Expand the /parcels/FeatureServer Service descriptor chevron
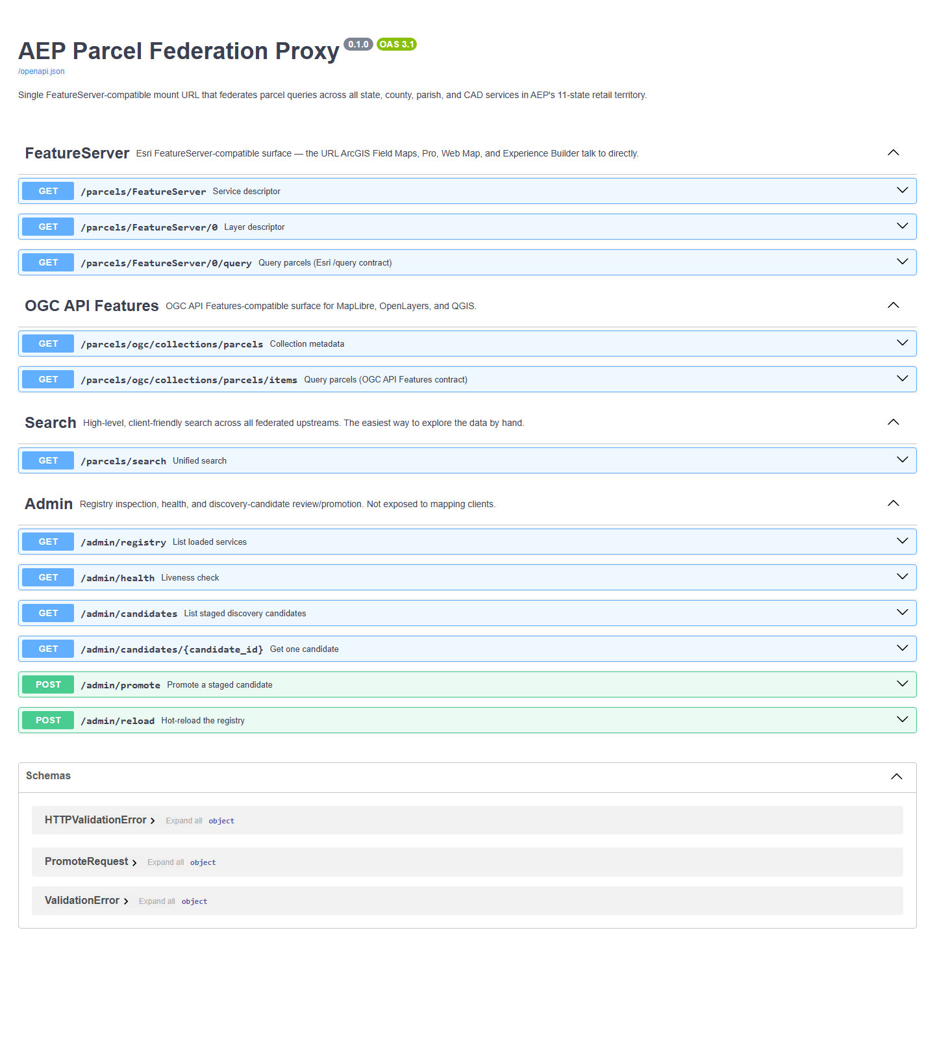 pyautogui.click(x=903, y=190)
